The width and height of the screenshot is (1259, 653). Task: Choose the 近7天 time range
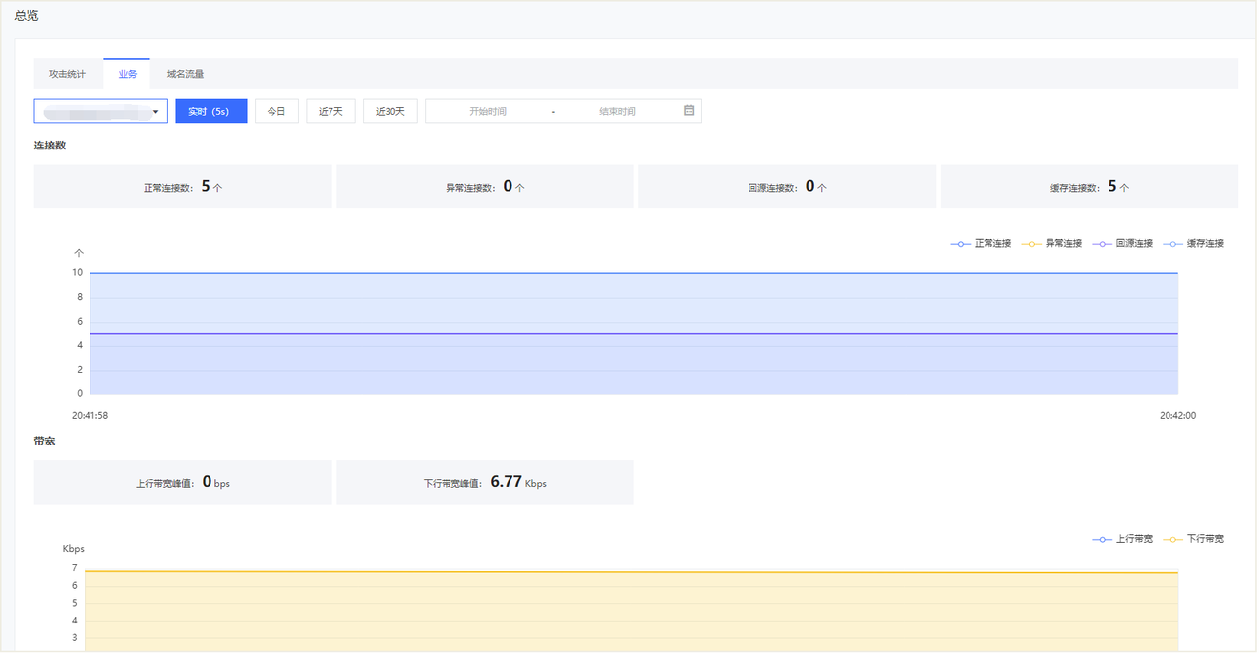coord(330,111)
